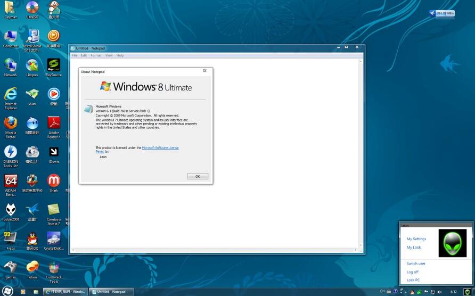Viewport: 475px width, 296px height.
Task: Open Notepad's Help menu
Action: (x=120, y=55)
